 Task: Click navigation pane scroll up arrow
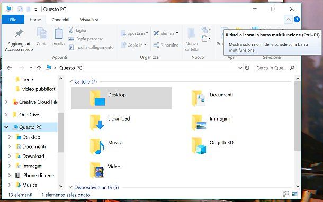[x=61, y=79]
